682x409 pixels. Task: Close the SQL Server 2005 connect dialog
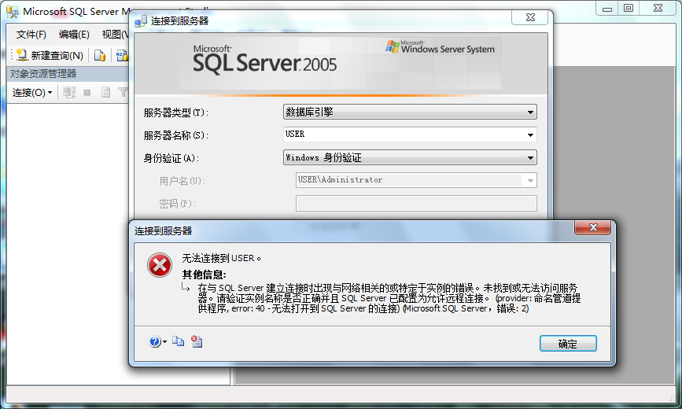pyautogui.click(x=529, y=17)
